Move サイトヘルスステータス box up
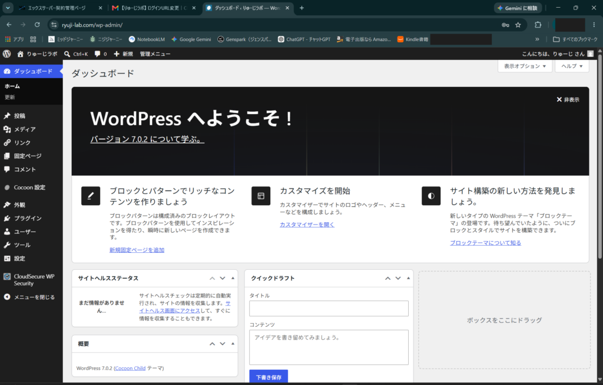This screenshot has height=385, width=603. 212,278
